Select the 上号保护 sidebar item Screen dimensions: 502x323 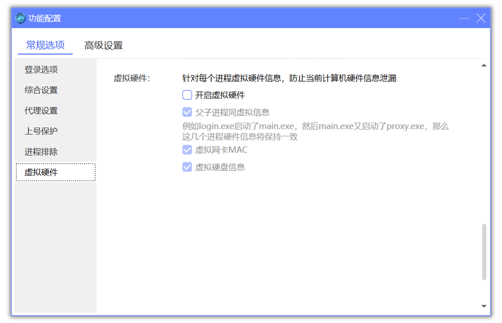tap(41, 132)
